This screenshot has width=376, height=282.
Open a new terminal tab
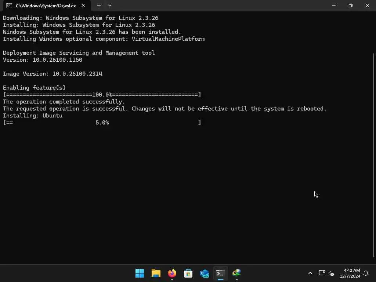99,5
